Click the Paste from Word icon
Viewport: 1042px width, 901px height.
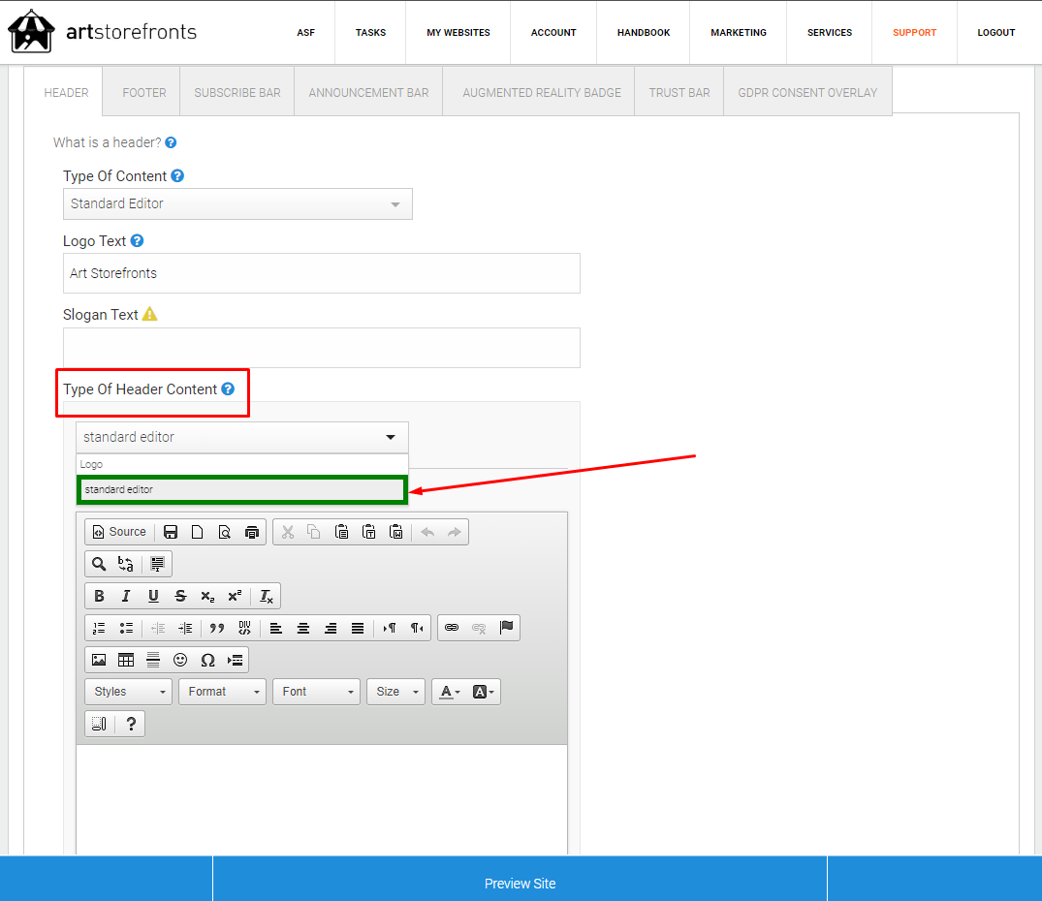[x=396, y=532]
